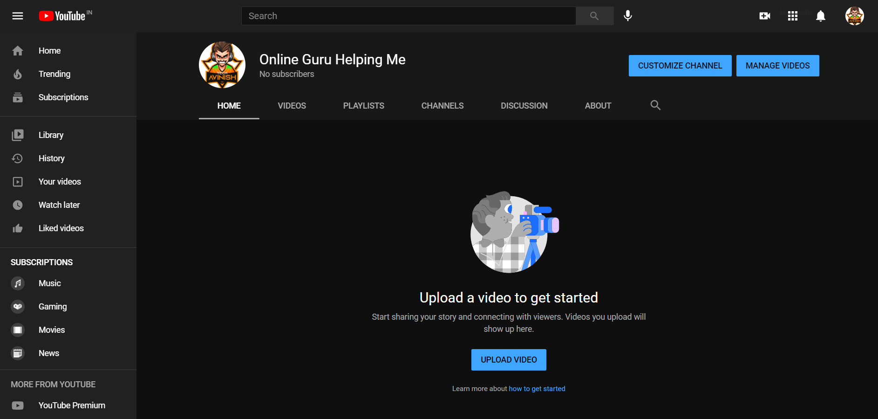Image resolution: width=878 pixels, height=419 pixels.
Task: Click the Your videos play icon
Action: (x=18, y=182)
